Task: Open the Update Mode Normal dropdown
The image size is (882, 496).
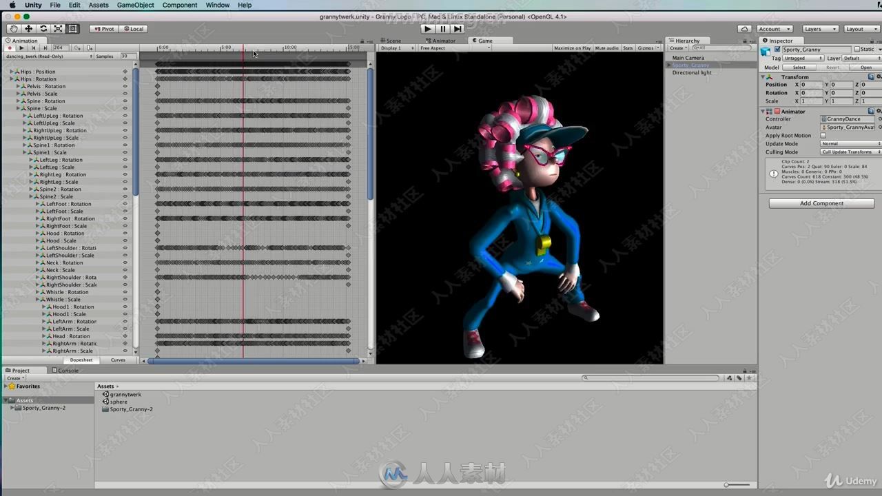Action: point(851,143)
